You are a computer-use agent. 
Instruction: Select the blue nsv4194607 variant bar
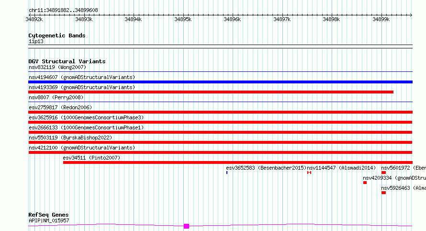click(x=220, y=82)
